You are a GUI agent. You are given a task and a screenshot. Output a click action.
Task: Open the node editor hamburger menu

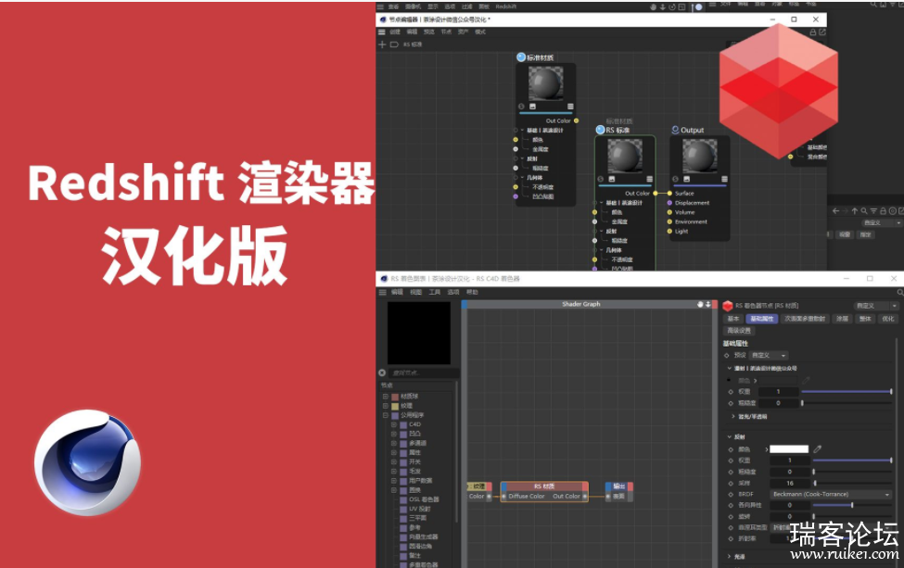(x=382, y=32)
